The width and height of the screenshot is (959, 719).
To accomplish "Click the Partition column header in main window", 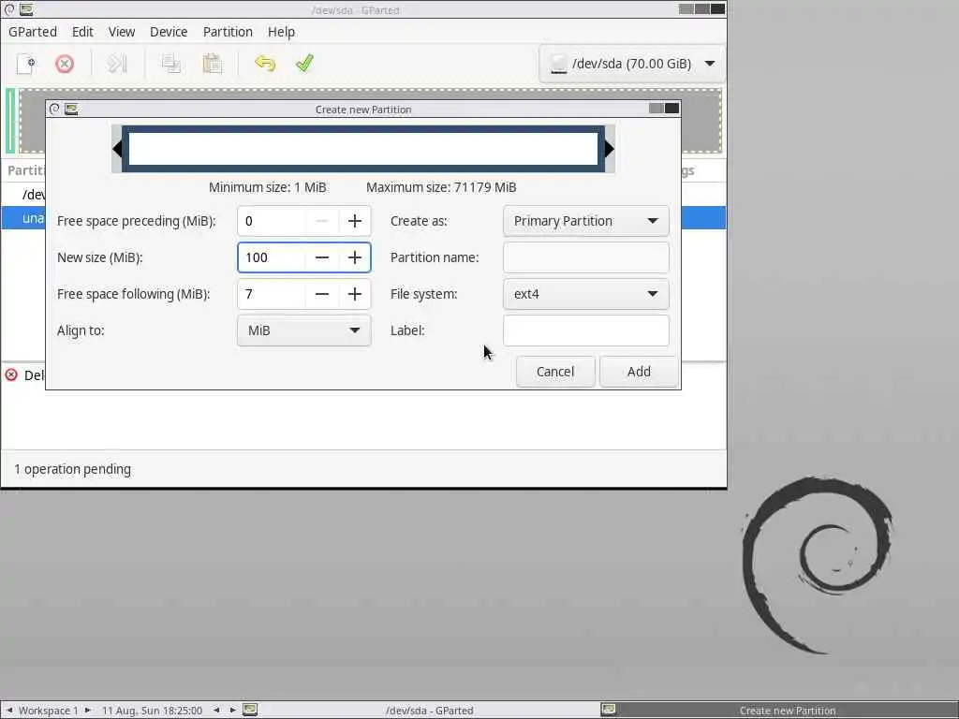I will tap(26, 170).
